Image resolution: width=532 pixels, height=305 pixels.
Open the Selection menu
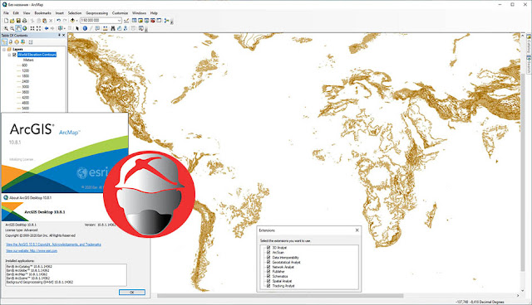click(x=75, y=13)
